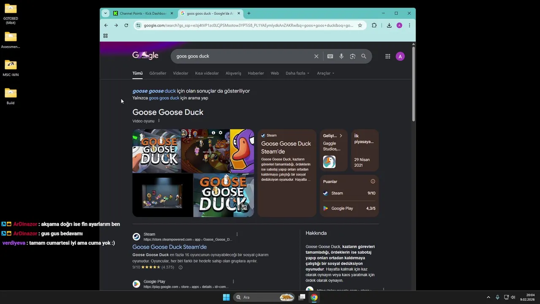Start voice search with microphone icon
Screen dimensions: 540x304
pos(341,56)
